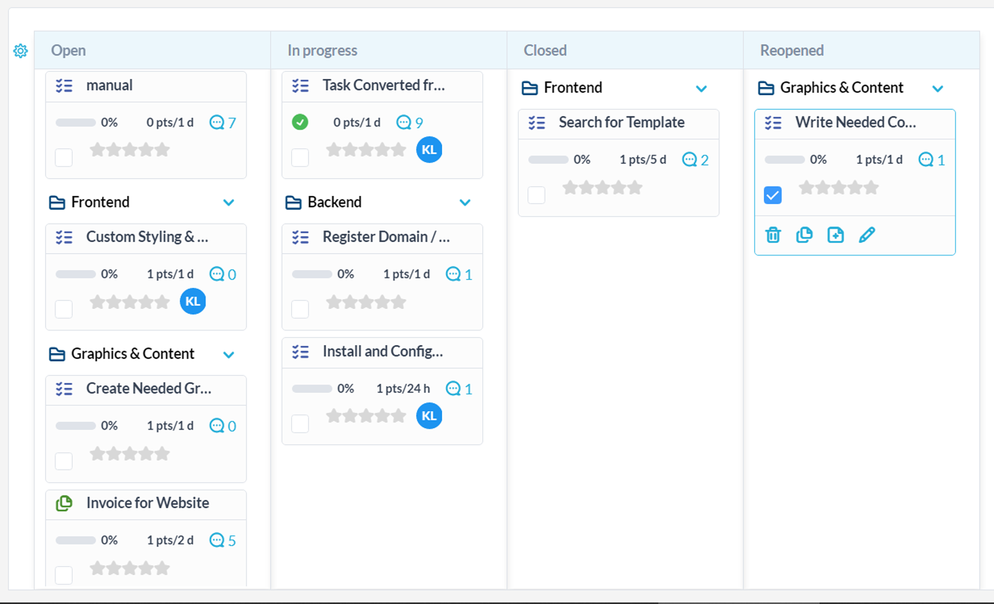Open the Task Converted fr… task title

[x=384, y=85]
